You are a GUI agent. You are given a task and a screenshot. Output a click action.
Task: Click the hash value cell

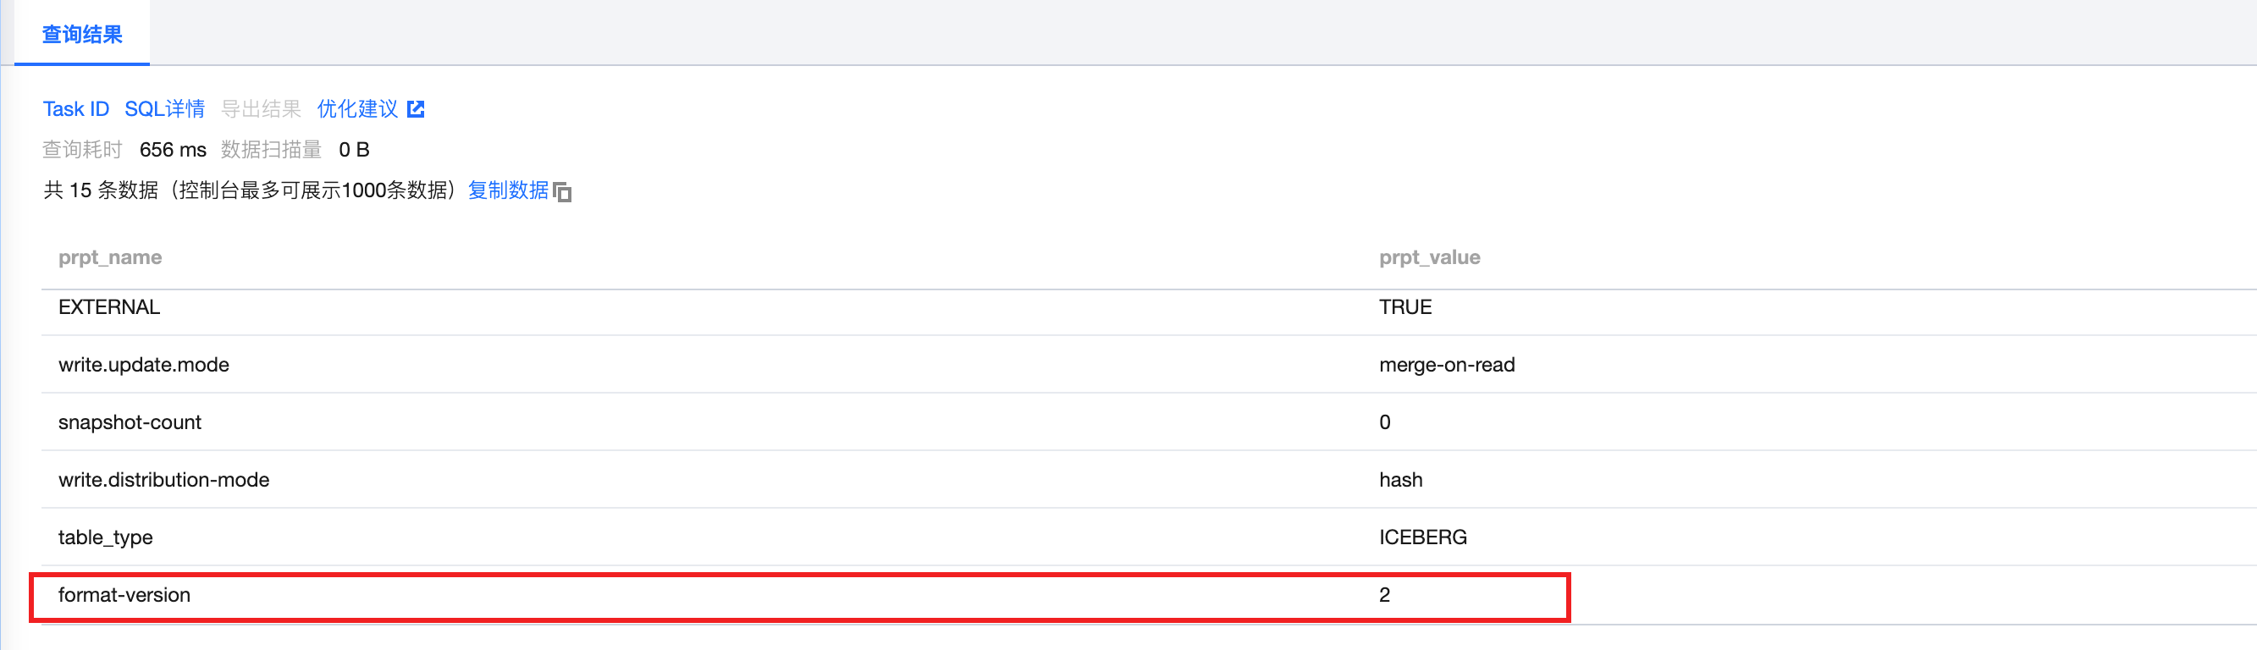pyautogui.click(x=1400, y=480)
